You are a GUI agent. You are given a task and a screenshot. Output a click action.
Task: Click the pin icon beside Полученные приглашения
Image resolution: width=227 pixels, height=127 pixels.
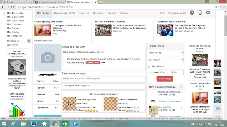coord(181,87)
